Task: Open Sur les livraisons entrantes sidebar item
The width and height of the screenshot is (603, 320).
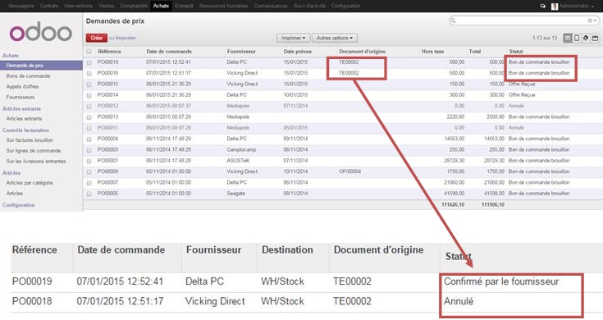Action: click(x=36, y=161)
